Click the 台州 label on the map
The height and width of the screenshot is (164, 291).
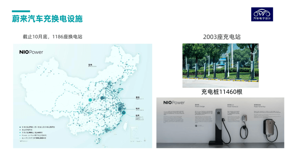click(137, 115)
